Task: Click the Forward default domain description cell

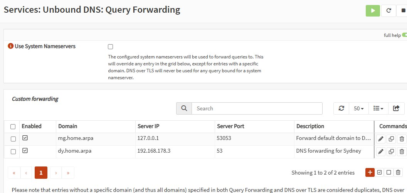Action: (334, 138)
